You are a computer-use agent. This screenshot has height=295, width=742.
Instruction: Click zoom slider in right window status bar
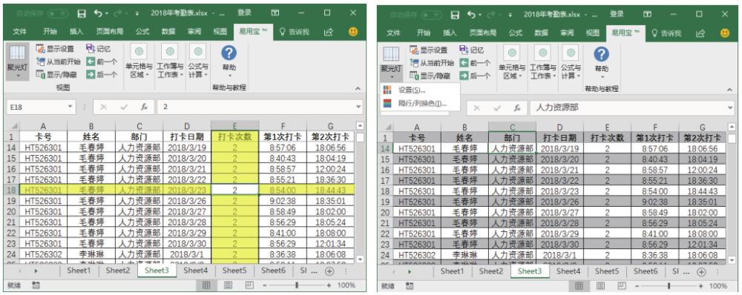coord(669,286)
